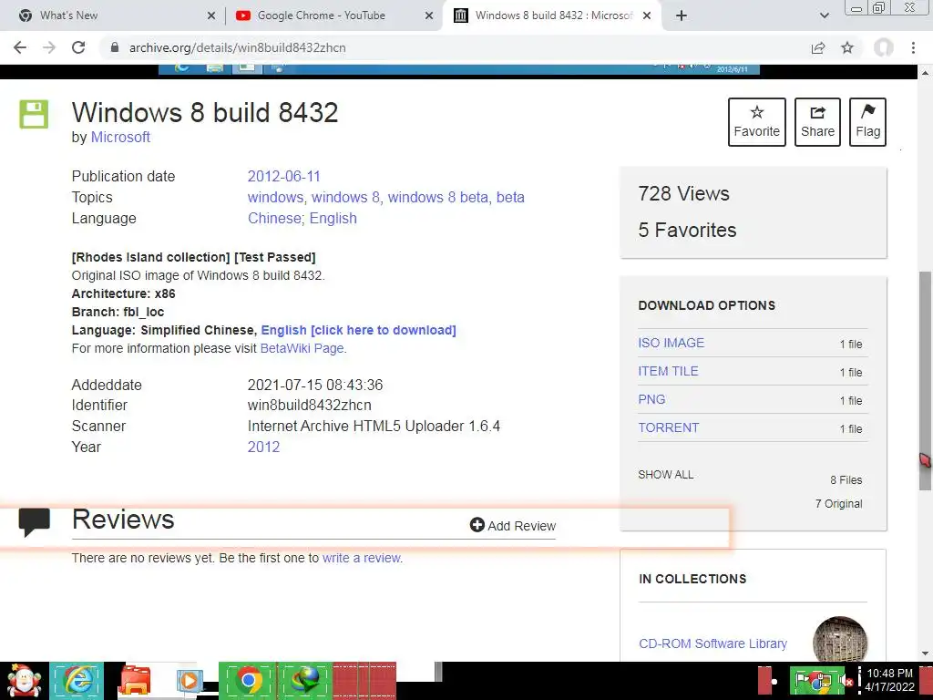Open the Microsoft author link
Image resolution: width=933 pixels, height=700 pixels.
[120, 137]
